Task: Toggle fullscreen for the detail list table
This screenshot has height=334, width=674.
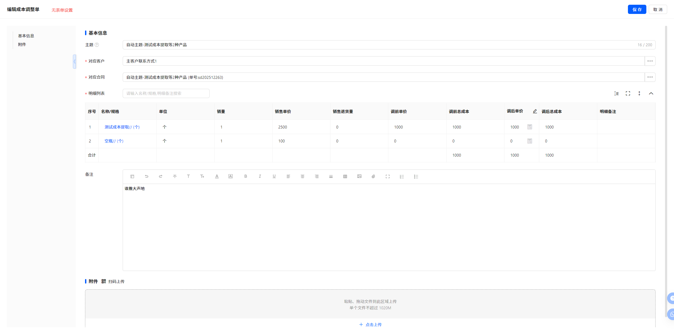Action: [x=628, y=93]
